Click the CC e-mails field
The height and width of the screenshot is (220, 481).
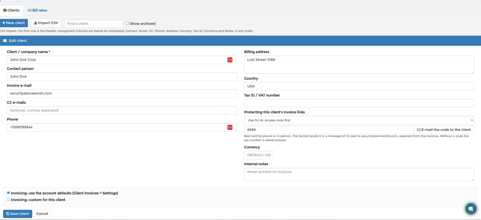pos(122,110)
